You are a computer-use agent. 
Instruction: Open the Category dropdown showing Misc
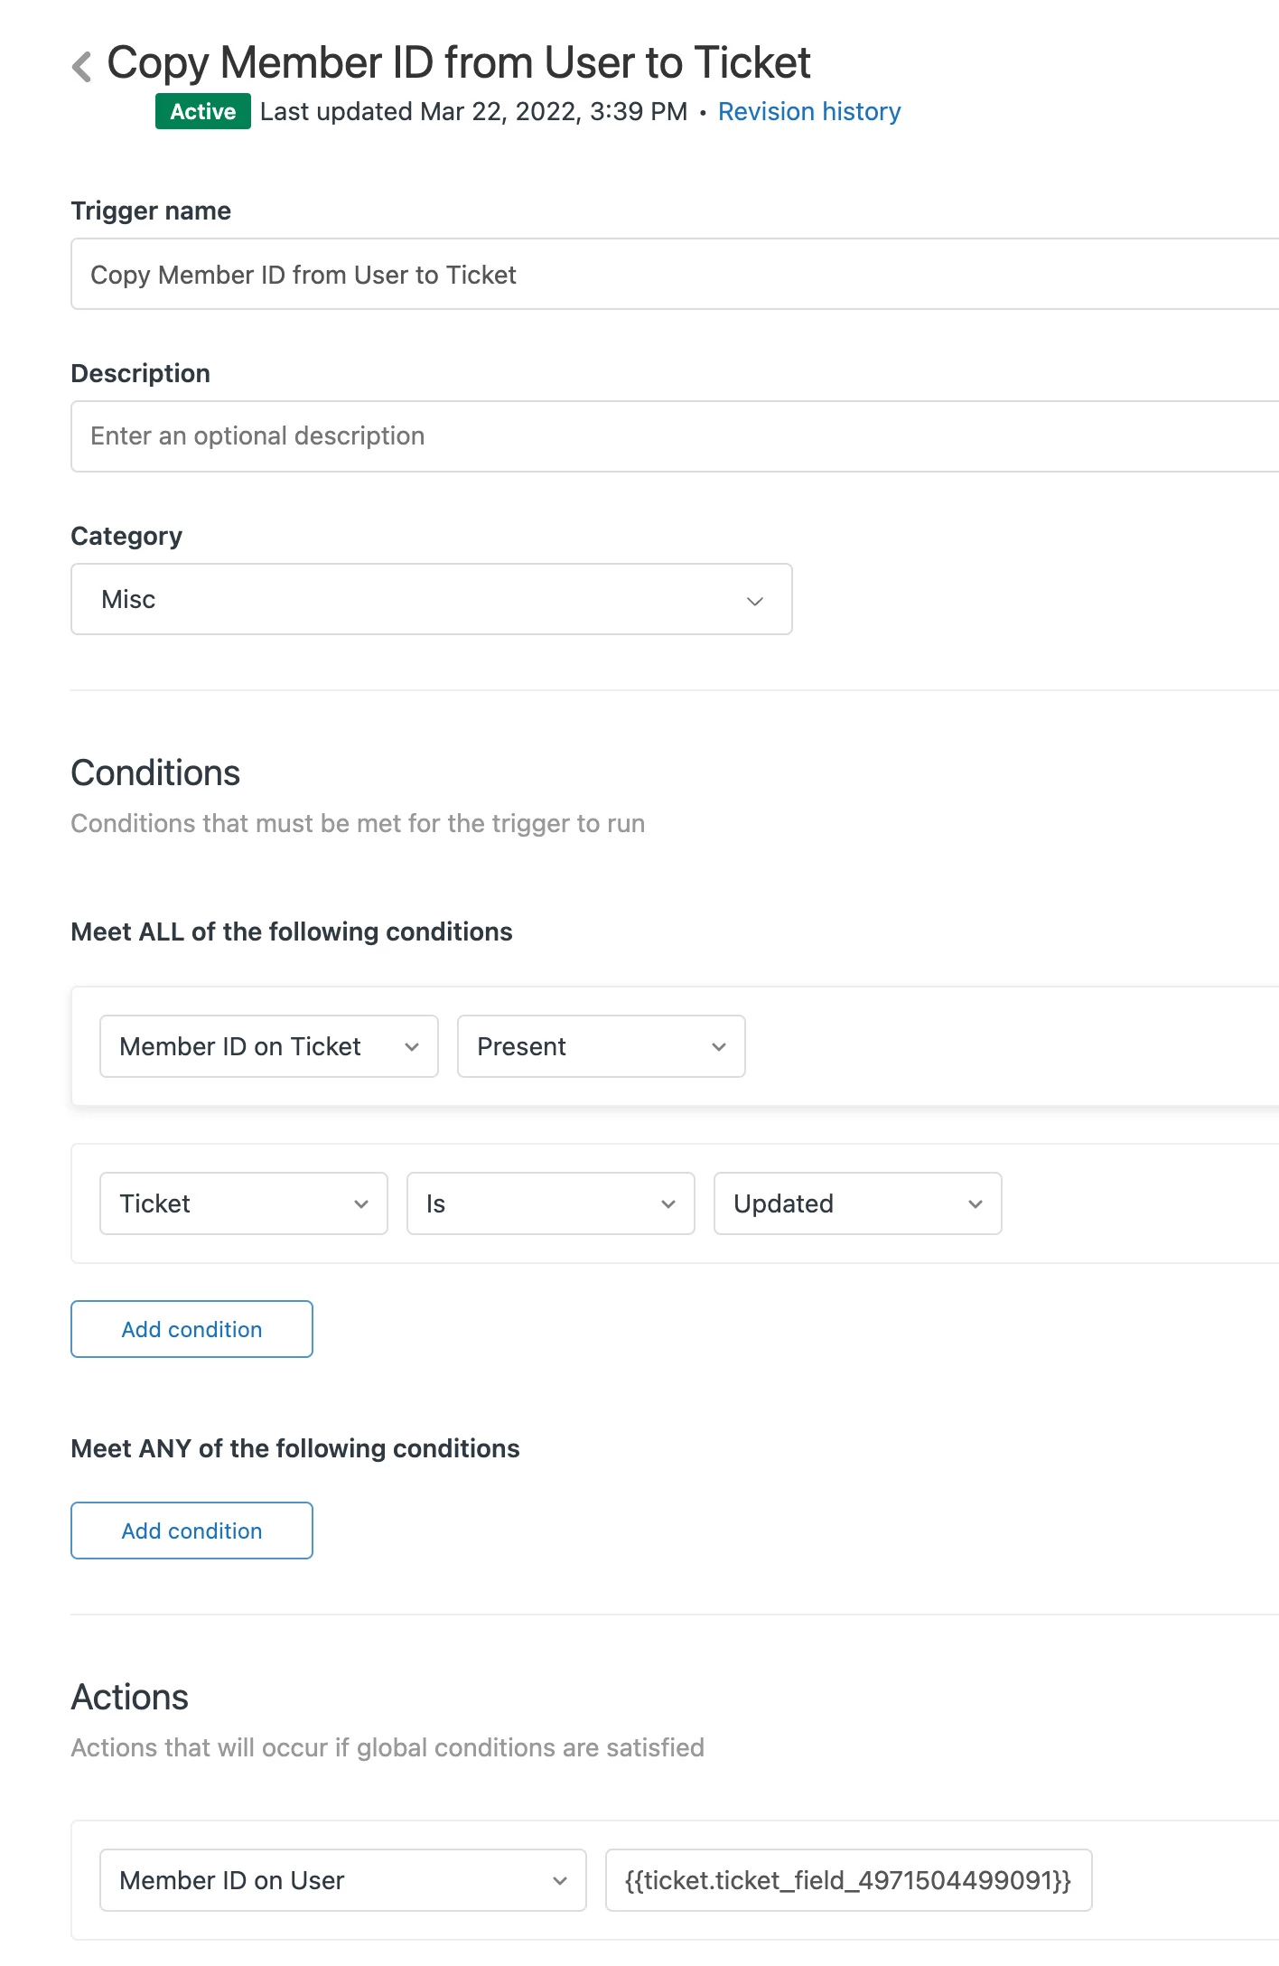coord(431,599)
